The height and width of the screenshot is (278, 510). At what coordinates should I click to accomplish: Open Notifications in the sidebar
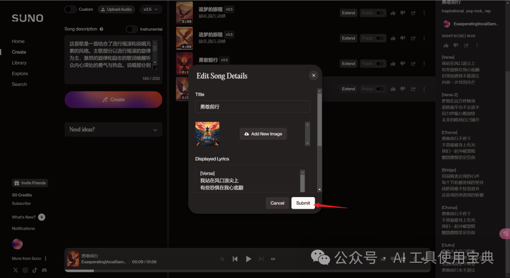point(23,228)
